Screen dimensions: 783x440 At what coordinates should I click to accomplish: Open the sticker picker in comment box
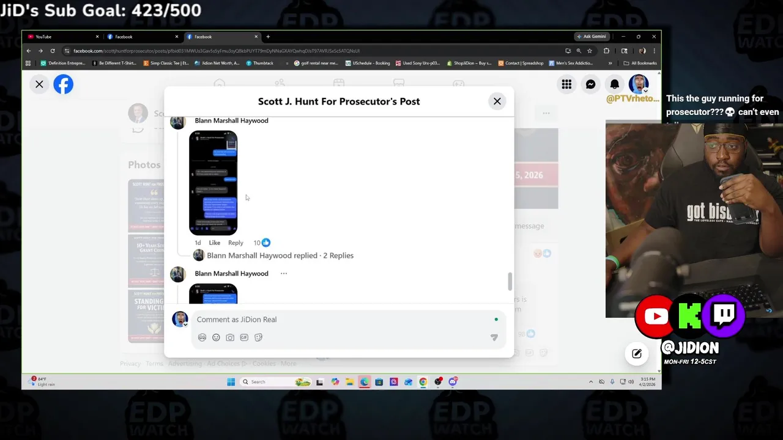(258, 337)
